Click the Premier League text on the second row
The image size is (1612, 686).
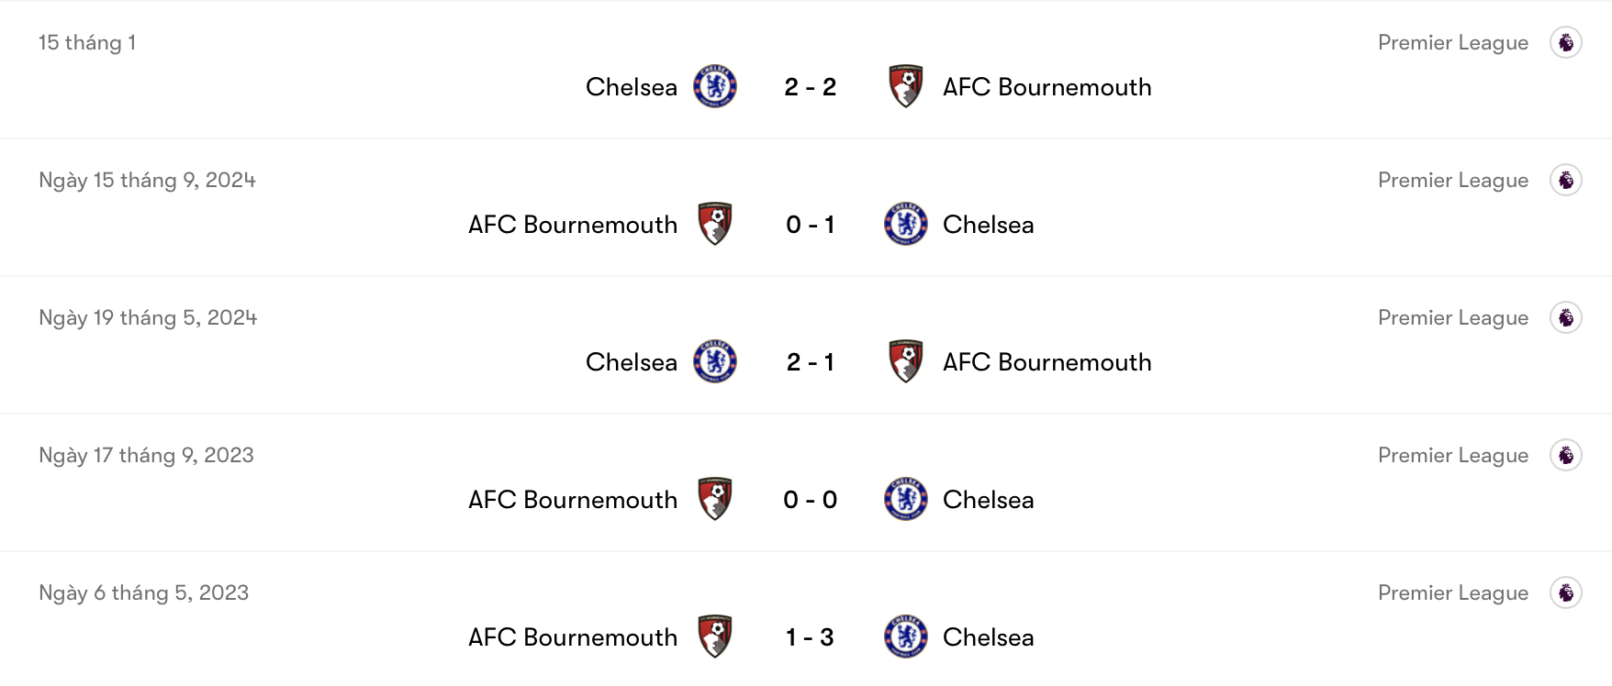[1453, 180]
